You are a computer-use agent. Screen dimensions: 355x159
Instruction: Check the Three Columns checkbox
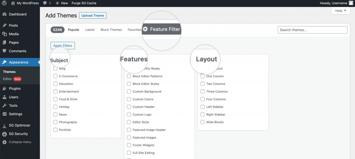click(x=202, y=92)
